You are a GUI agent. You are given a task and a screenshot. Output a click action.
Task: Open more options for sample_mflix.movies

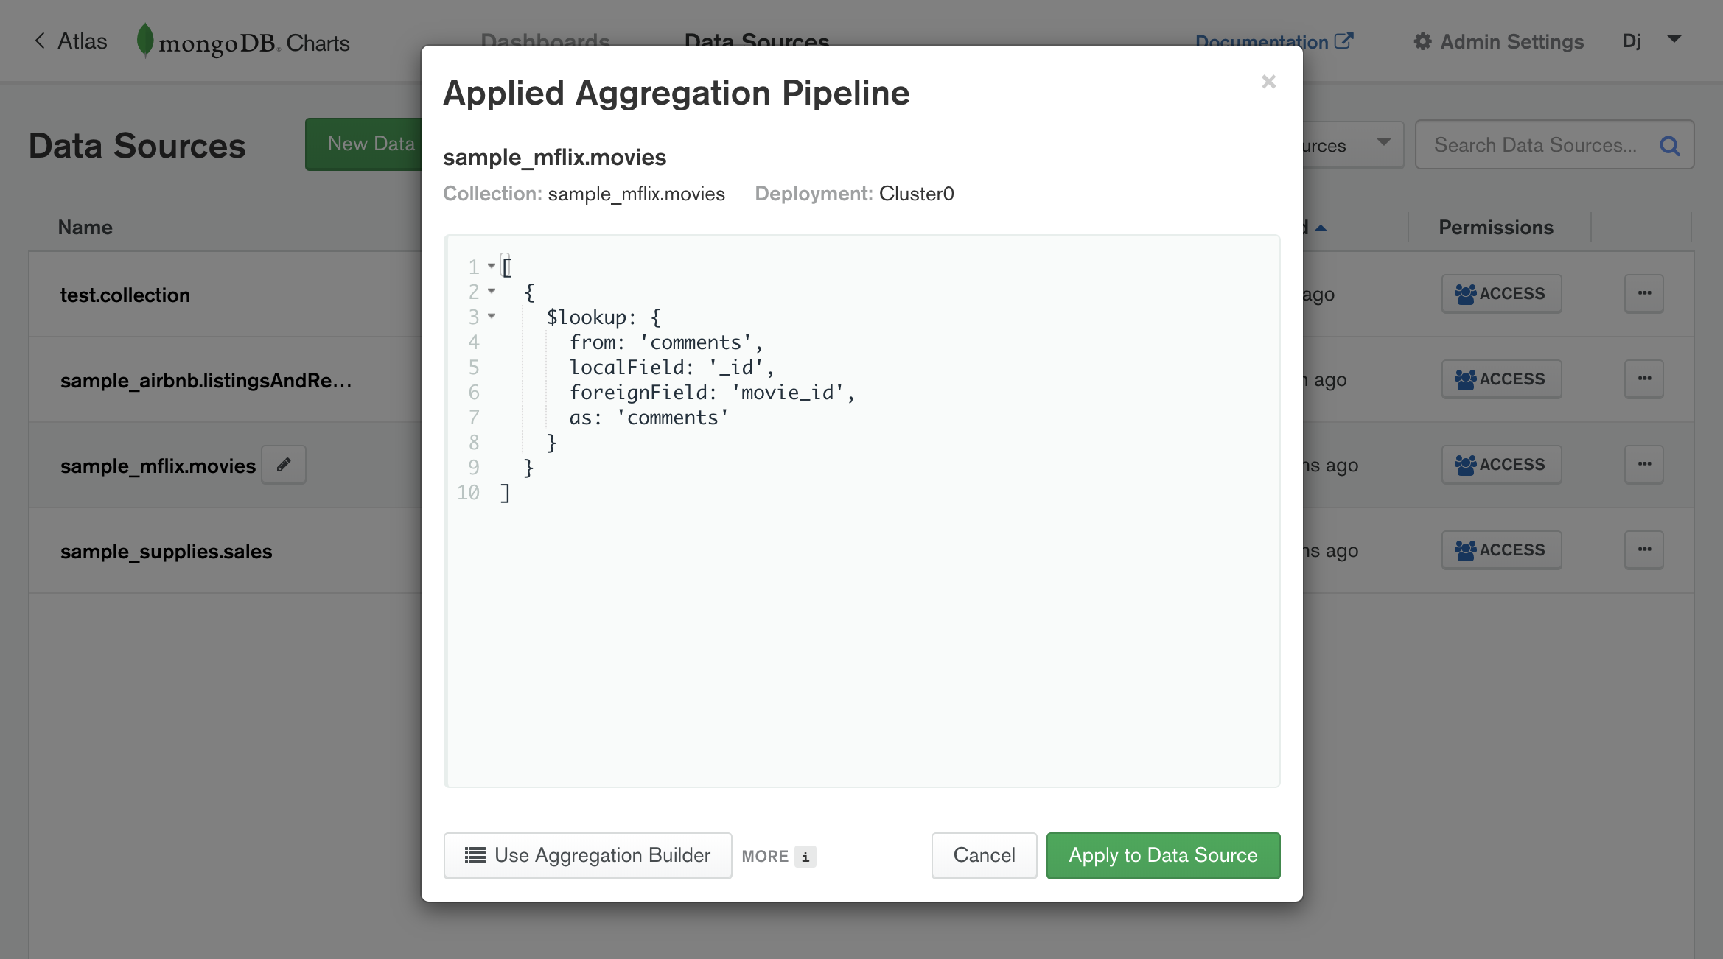click(1644, 465)
